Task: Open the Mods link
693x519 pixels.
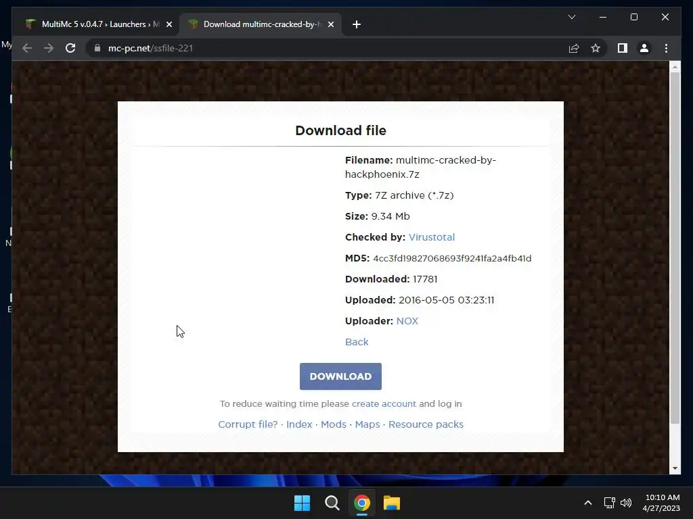Action: [333, 424]
